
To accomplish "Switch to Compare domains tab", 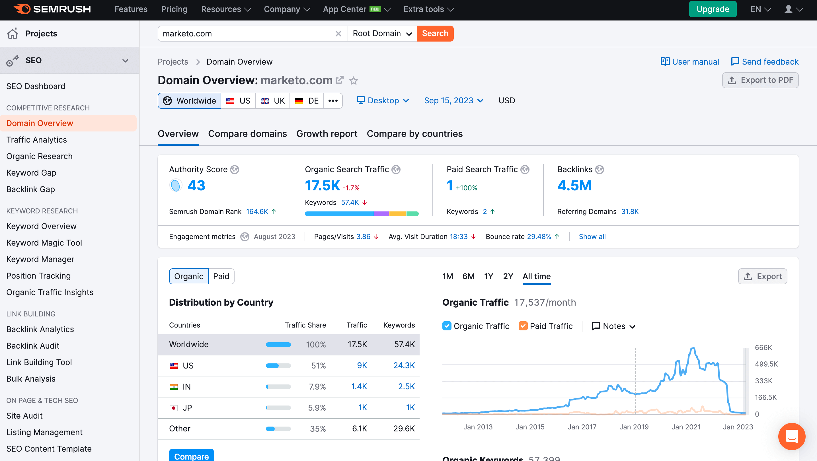I will point(247,134).
